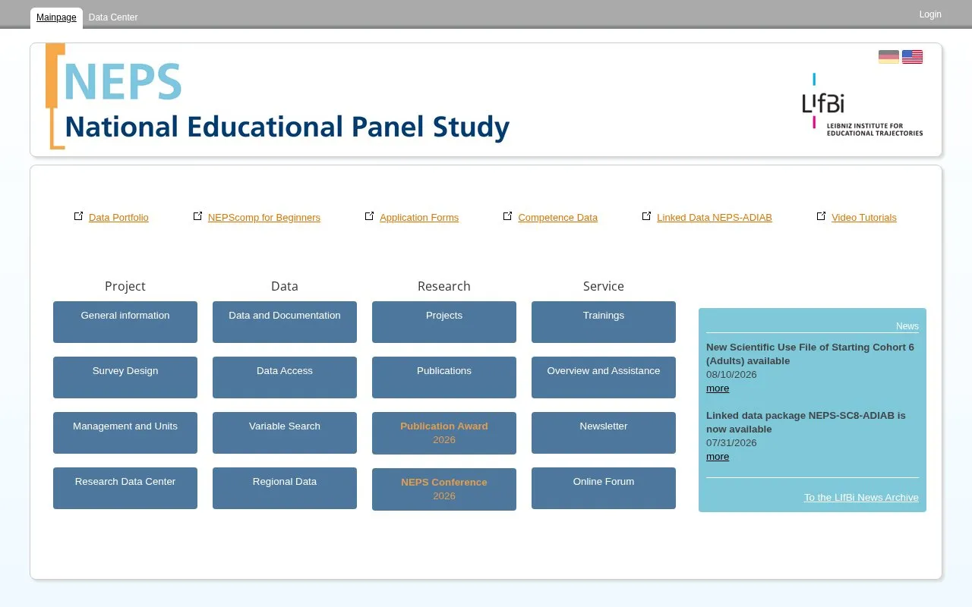Open the Data Portfolio link
This screenshot has width=972, height=607.
pyautogui.click(x=118, y=218)
